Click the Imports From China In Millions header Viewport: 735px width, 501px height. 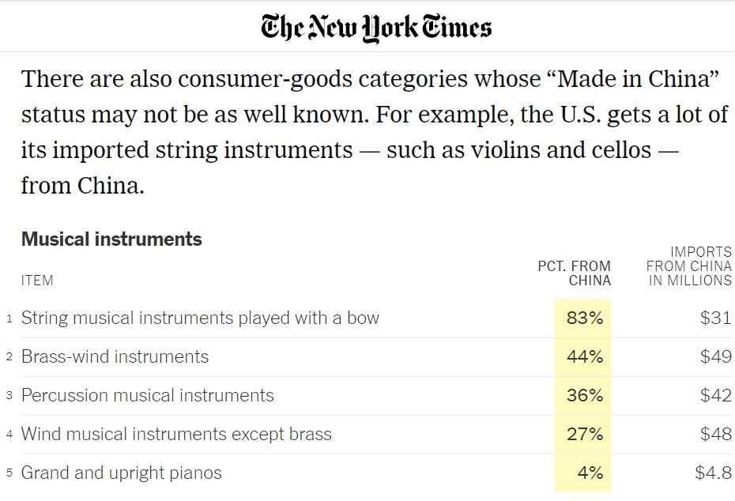689,266
